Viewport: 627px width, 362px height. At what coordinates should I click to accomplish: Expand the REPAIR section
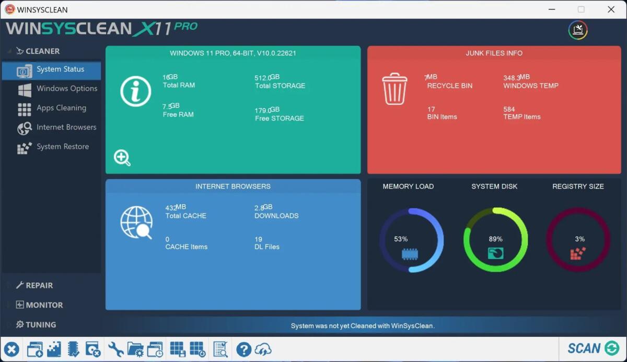click(x=39, y=285)
